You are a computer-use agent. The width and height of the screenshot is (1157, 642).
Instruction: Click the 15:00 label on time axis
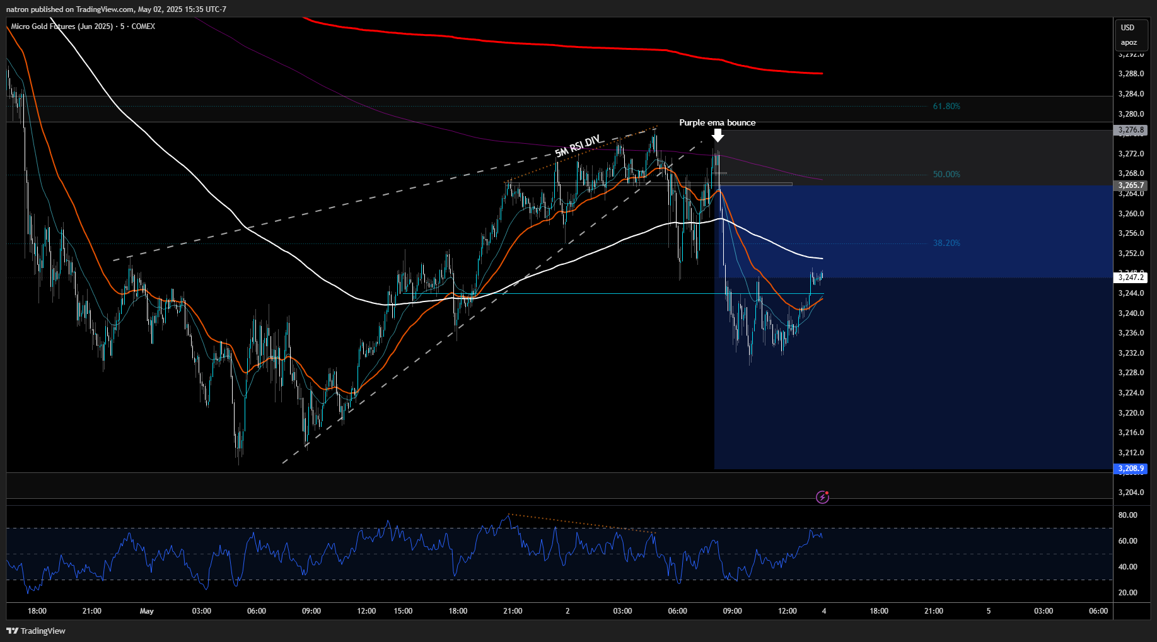pos(403,611)
